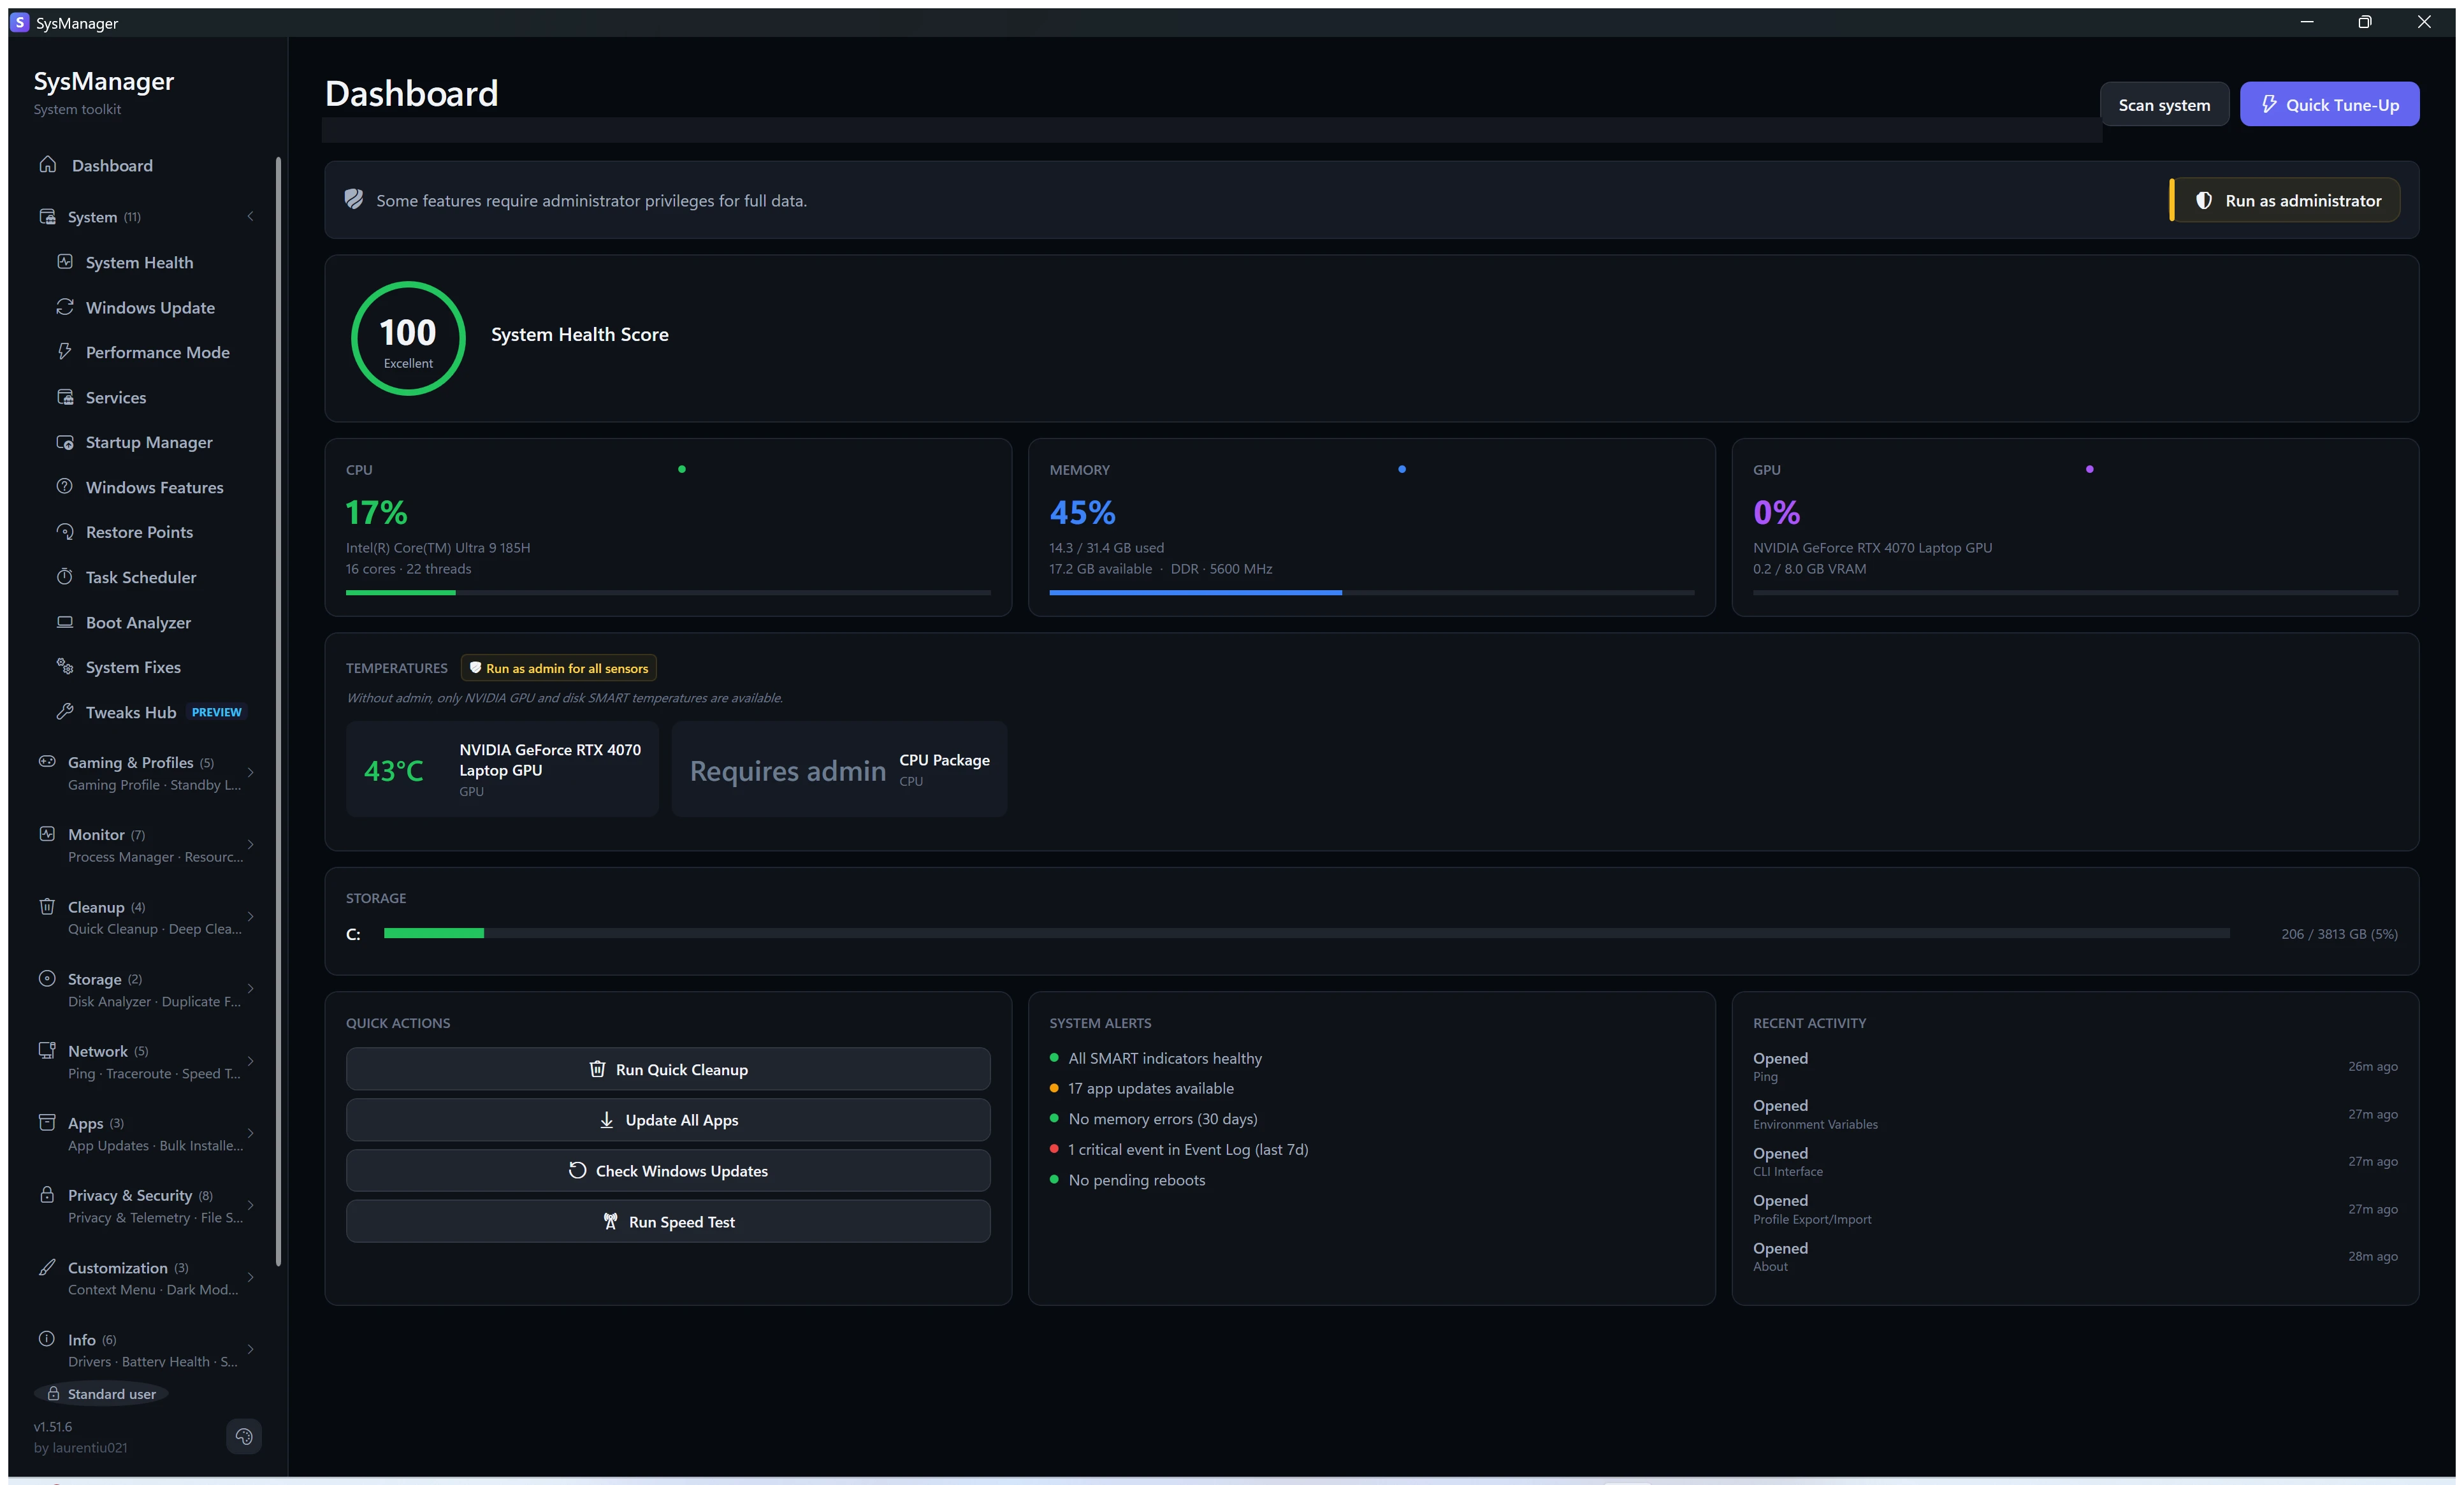Click the shield icon in admin notice
The image size is (2464, 1485).
[354, 199]
